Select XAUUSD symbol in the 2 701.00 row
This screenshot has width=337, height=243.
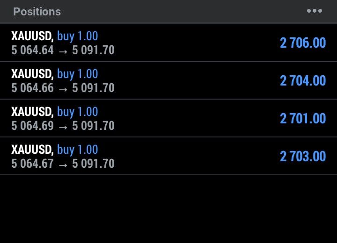[x=32, y=112]
